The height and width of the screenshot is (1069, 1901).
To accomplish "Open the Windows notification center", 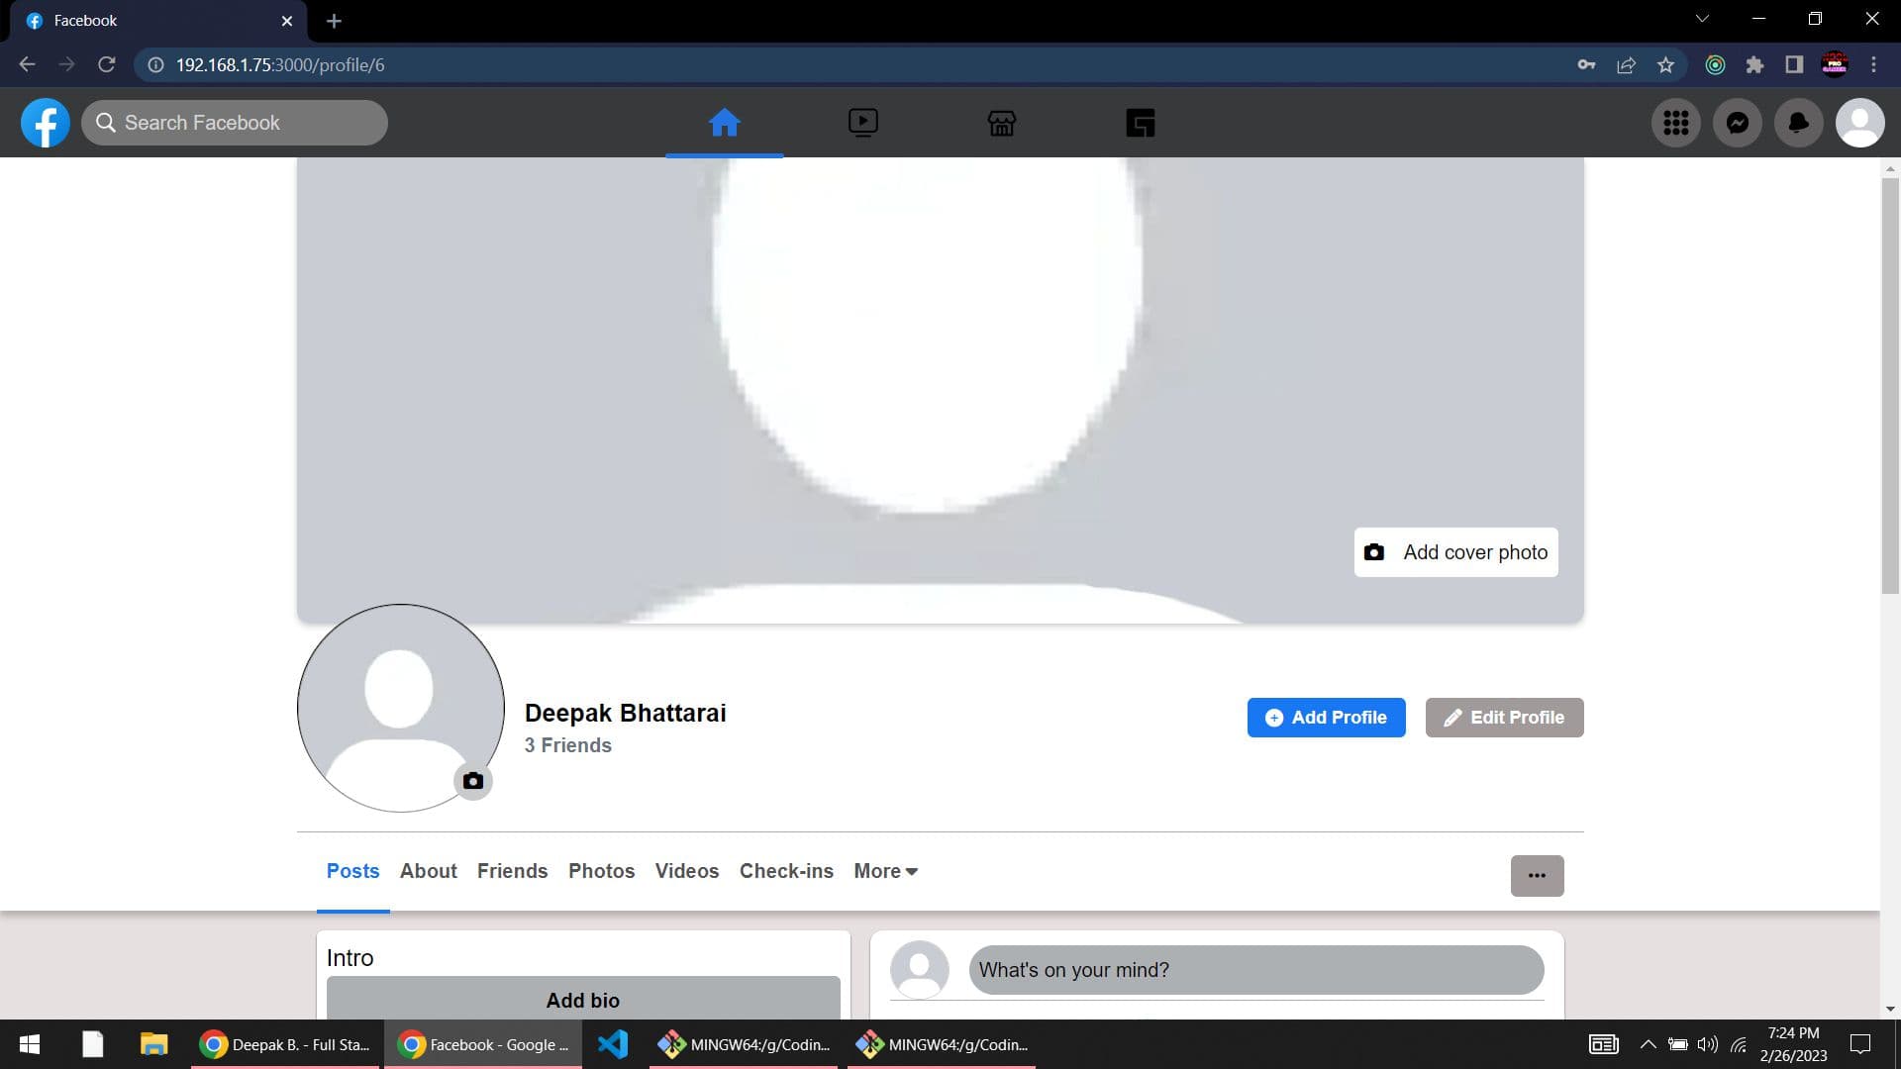I will 1860,1044.
